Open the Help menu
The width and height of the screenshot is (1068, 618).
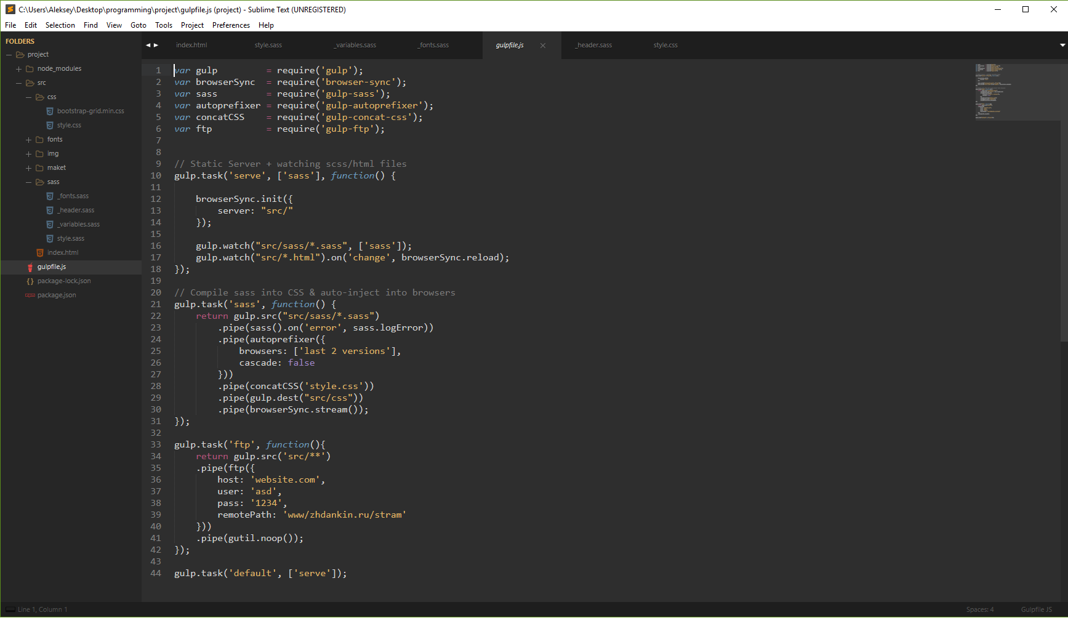266,25
